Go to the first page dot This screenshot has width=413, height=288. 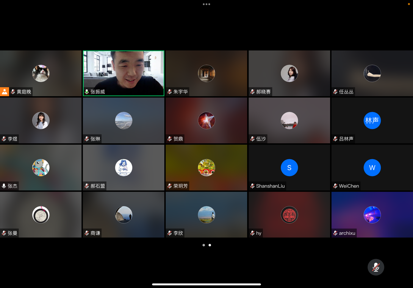click(204, 245)
